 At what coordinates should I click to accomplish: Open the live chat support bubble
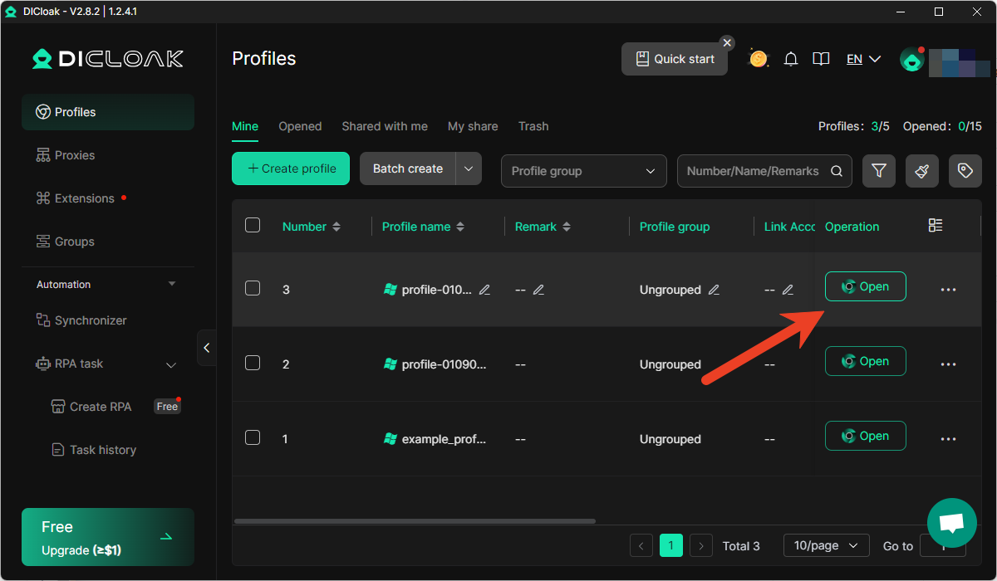pyautogui.click(x=951, y=523)
